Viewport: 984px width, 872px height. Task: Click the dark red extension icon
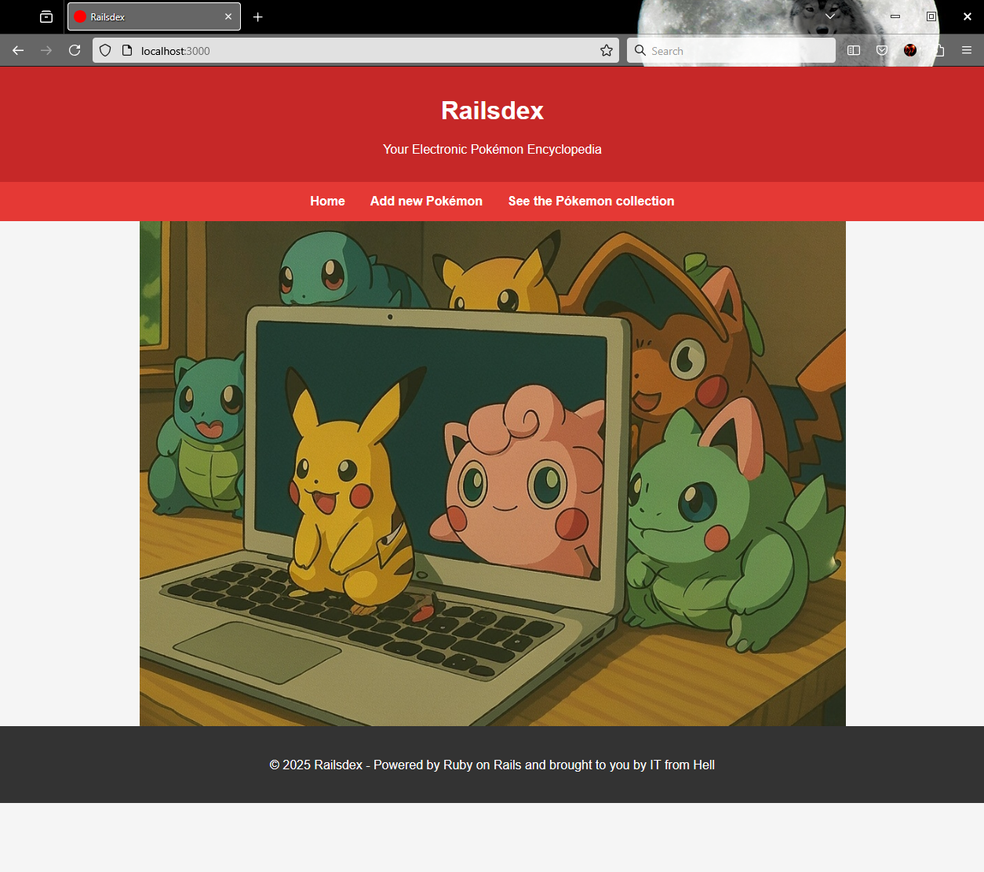tap(910, 50)
